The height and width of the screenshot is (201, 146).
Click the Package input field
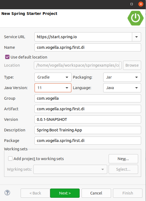pos(88,141)
